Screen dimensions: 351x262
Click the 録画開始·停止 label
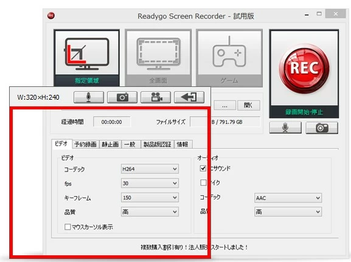(x=304, y=112)
